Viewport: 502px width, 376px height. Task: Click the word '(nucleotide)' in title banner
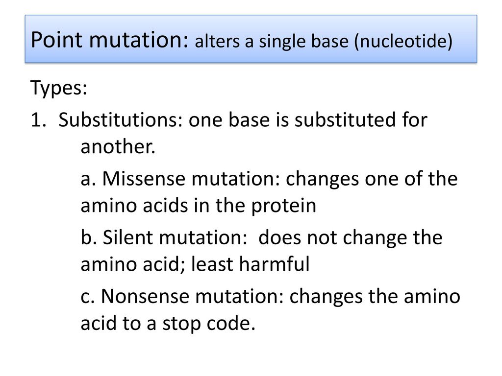pyautogui.click(x=403, y=42)
